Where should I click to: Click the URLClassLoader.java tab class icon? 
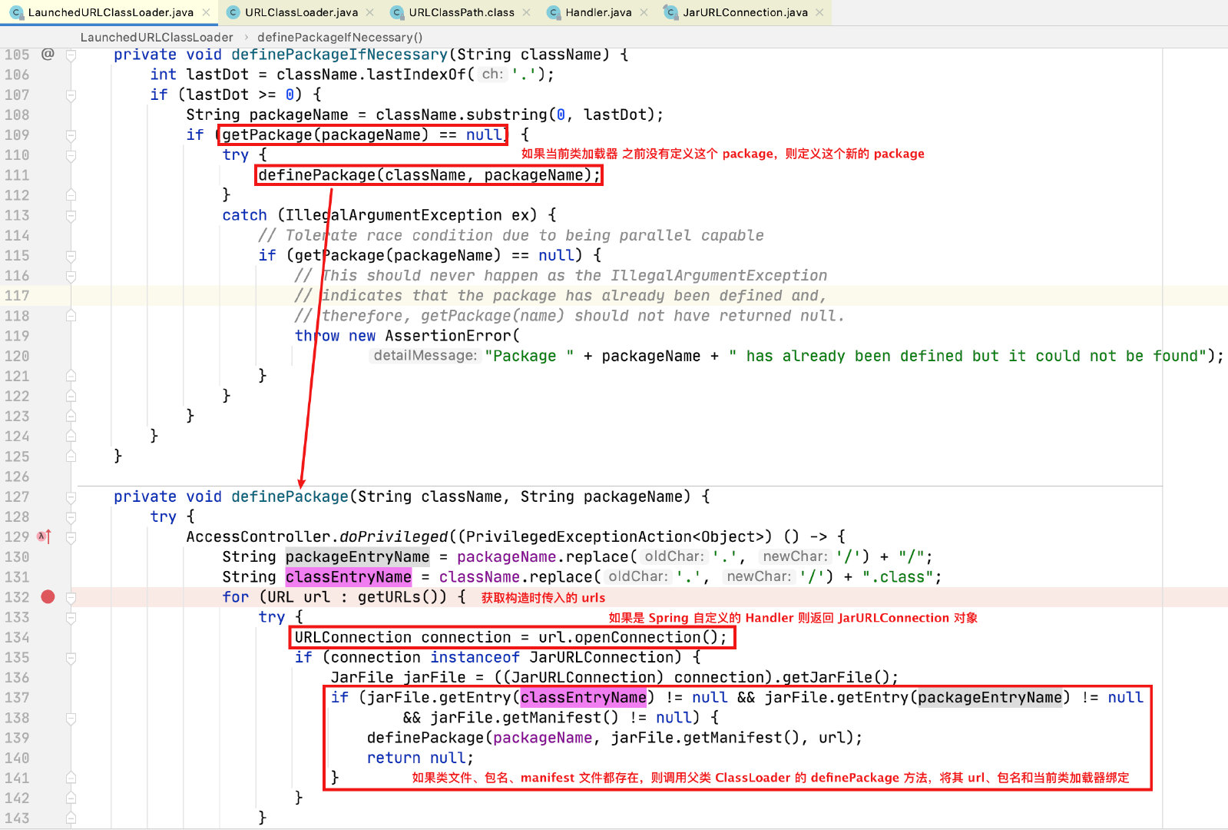tap(233, 12)
